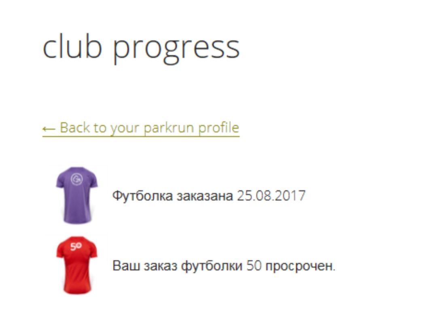Click the bottom hem of red shirt
The width and height of the screenshot is (437, 326).
[77, 290]
